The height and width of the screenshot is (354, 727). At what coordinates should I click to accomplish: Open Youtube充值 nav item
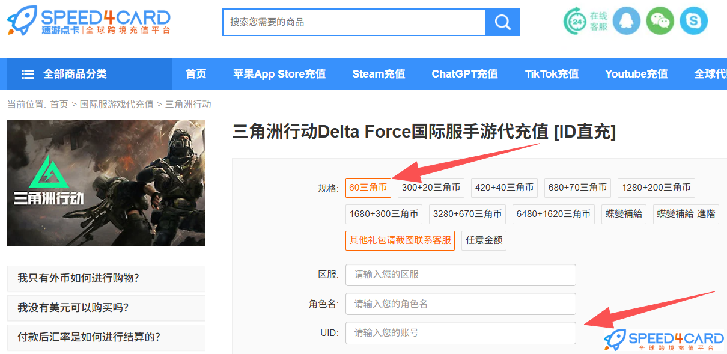pos(636,74)
